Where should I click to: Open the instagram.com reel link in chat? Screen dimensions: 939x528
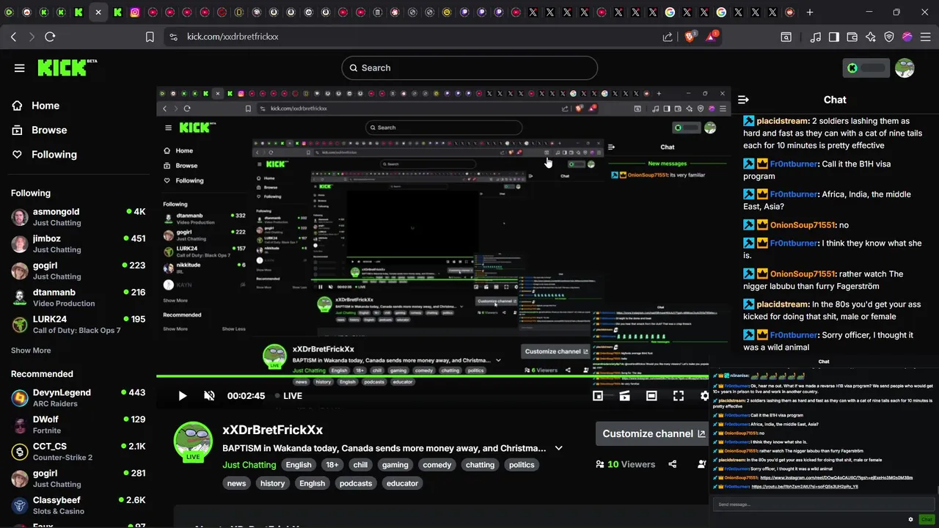coord(836,477)
